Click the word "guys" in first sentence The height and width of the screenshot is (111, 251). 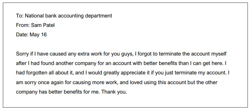(x=127, y=54)
